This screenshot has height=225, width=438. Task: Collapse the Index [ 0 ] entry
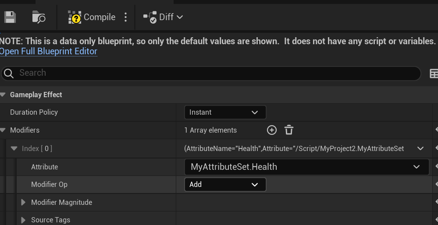(14, 148)
